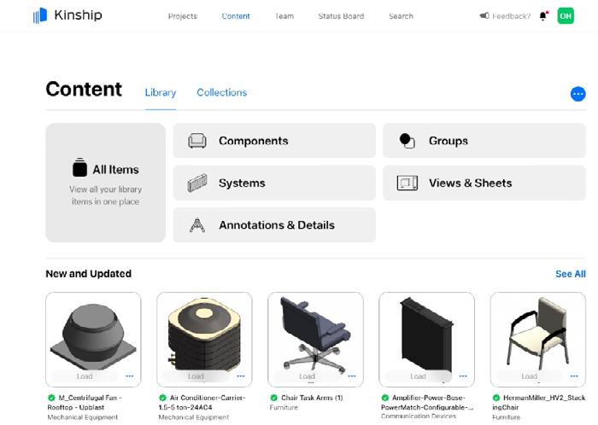Open more options for Amplifier-Power-Bose card
Screen dimensions: 598x425
click(463, 376)
